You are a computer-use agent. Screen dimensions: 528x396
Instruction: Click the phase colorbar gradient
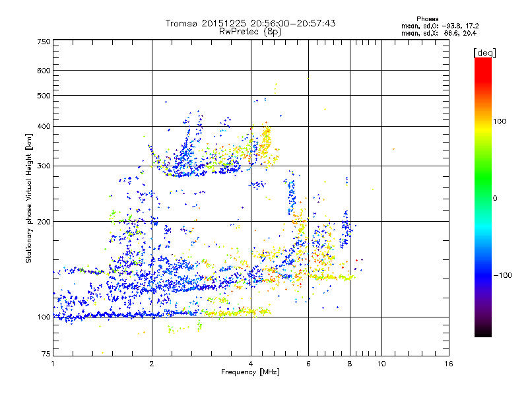pos(483,197)
